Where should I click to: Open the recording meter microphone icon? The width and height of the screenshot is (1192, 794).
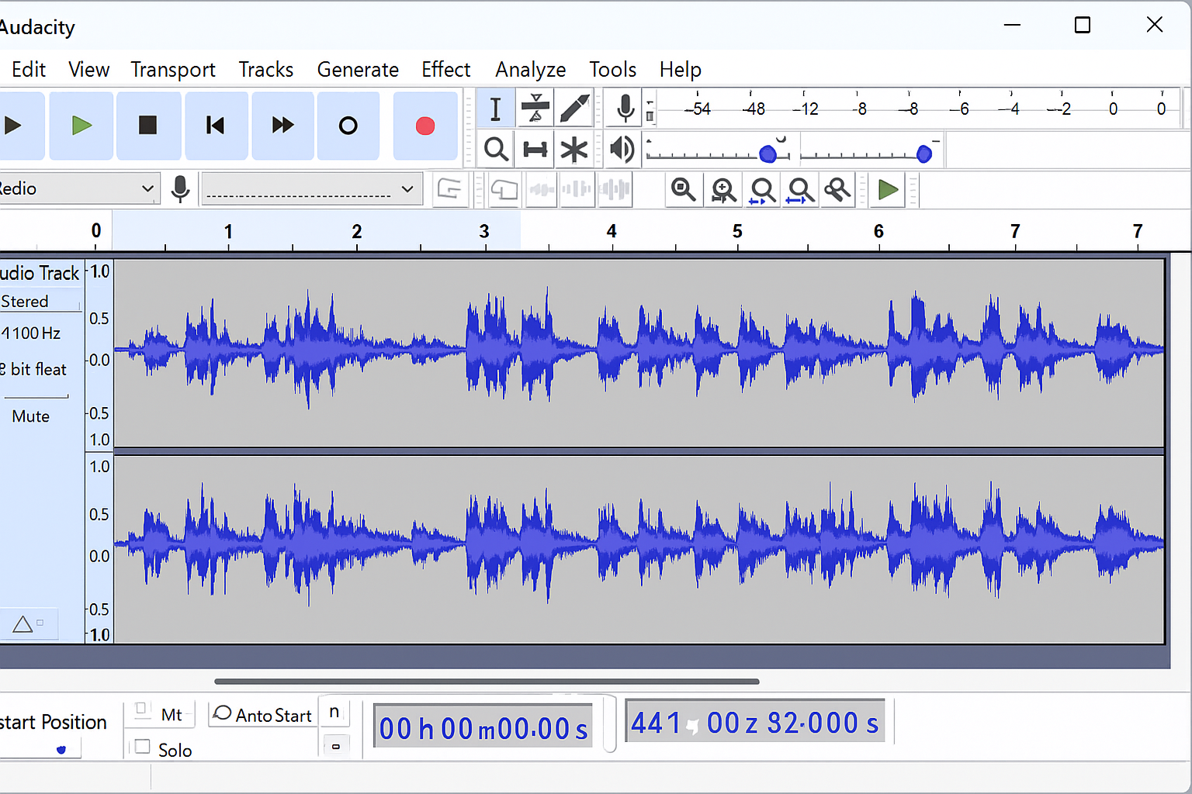[625, 108]
